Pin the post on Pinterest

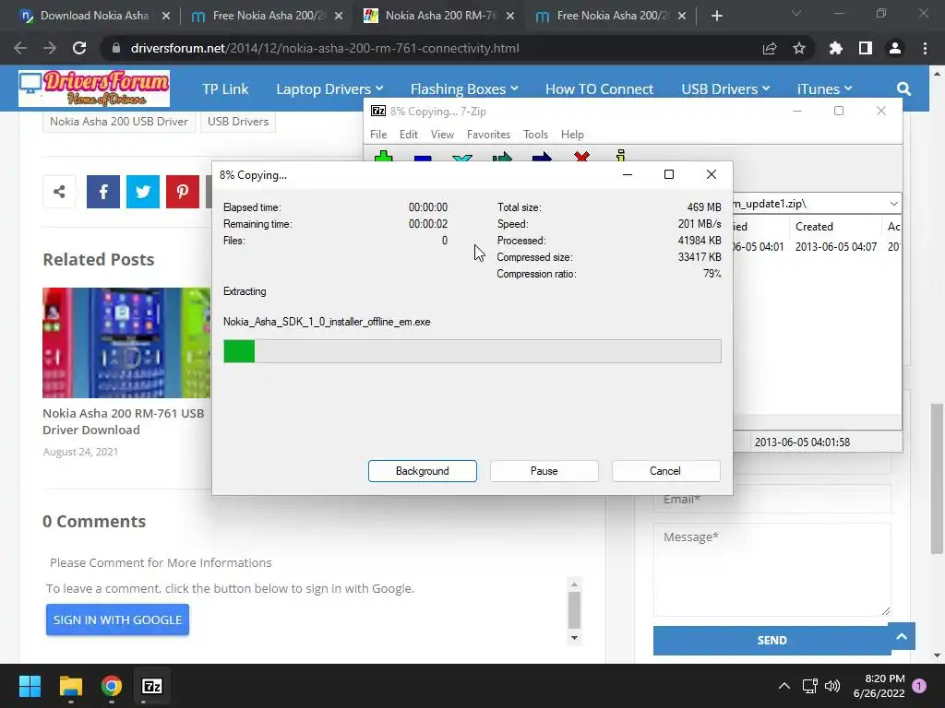click(183, 192)
